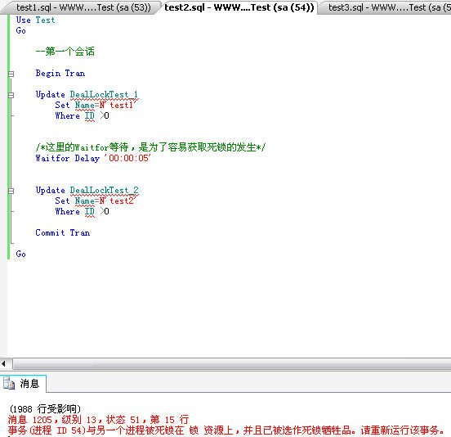451x437 pixels.
Task: Select the test2.sql query tab
Action: (239, 7)
